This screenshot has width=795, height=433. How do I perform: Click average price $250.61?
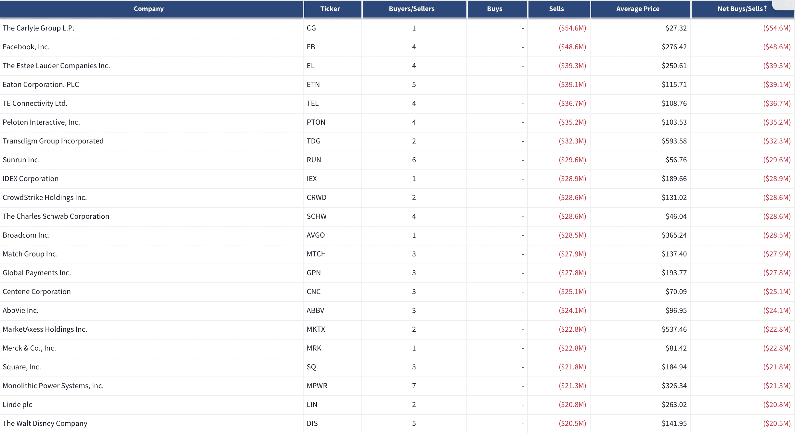[x=674, y=66]
